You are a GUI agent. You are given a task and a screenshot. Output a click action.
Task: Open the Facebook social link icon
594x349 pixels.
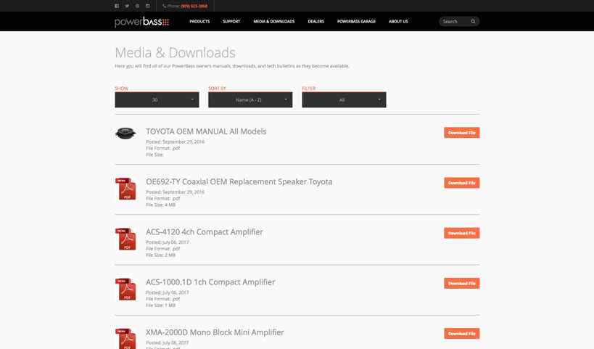tap(117, 6)
